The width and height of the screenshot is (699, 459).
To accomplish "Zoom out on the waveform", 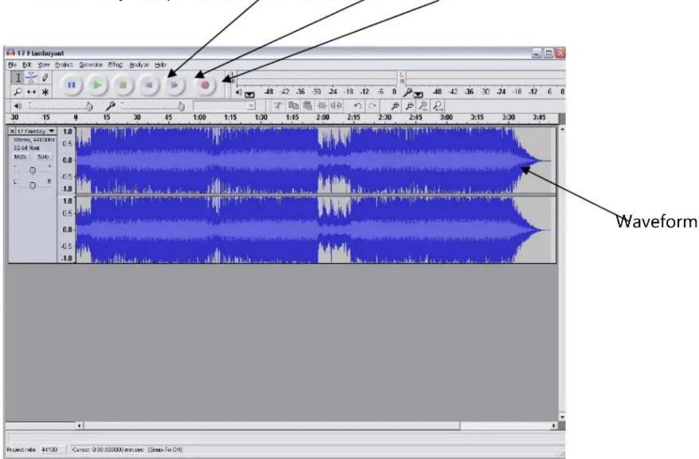I will (409, 106).
